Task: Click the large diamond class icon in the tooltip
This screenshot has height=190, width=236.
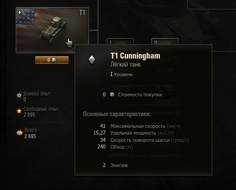Action: click(92, 59)
